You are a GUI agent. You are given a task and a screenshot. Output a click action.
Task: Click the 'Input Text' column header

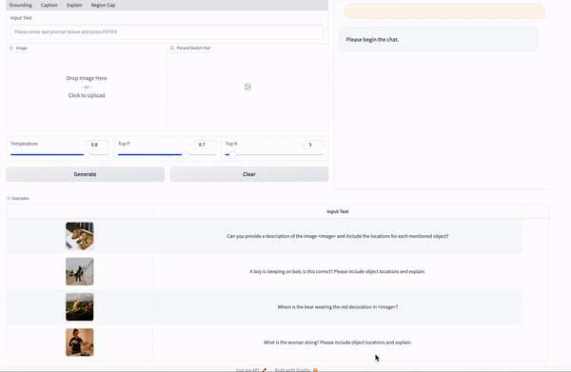pos(338,211)
